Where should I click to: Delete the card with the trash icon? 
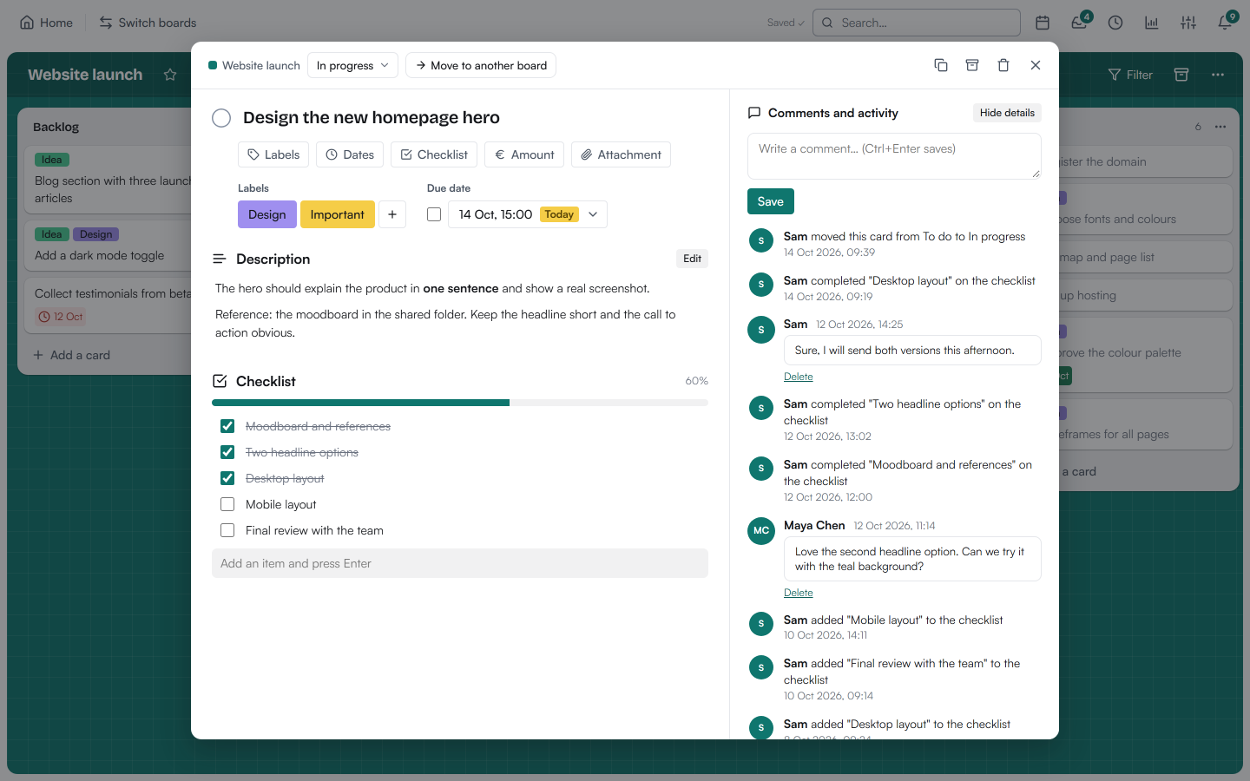pyautogui.click(x=1003, y=65)
